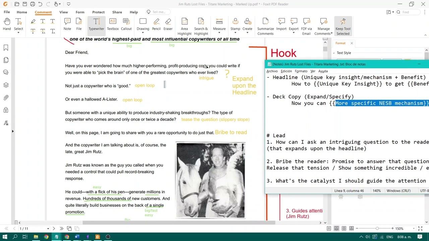Viewport: 429px width, 241px height.
Task: Expand the Measure dropdown
Action: coord(219,32)
